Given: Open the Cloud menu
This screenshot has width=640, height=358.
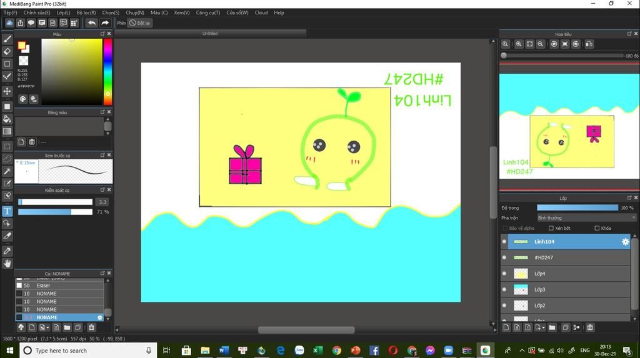Looking at the screenshot, I should point(261,12).
